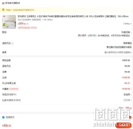Click the info icon beside 退换无忧
133x129 pixels.
click(13, 44)
